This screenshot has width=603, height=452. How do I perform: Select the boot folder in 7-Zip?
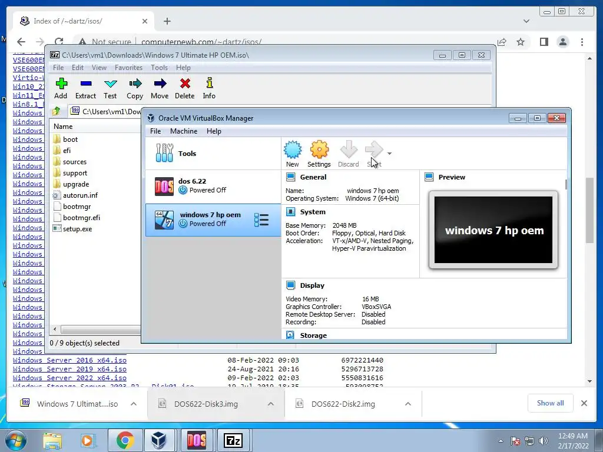click(x=71, y=139)
